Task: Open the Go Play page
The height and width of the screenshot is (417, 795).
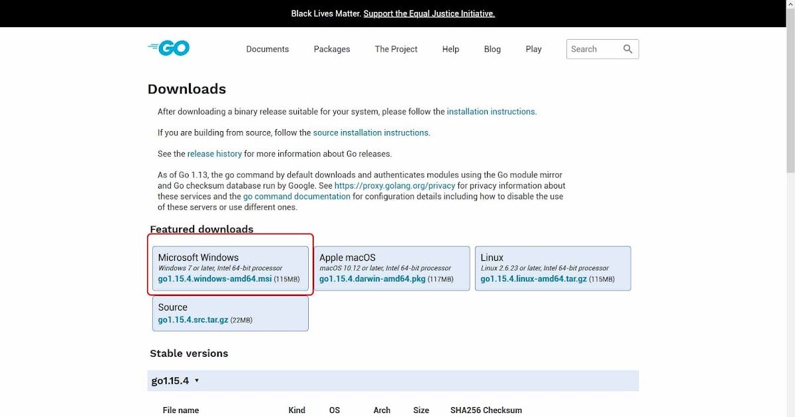Action: pyautogui.click(x=533, y=49)
